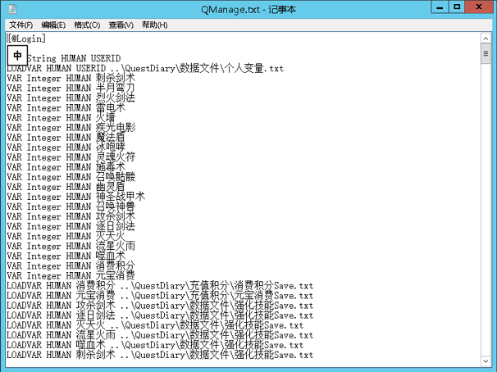
Task: Minimize the Notepad window
Action: click(440, 7)
